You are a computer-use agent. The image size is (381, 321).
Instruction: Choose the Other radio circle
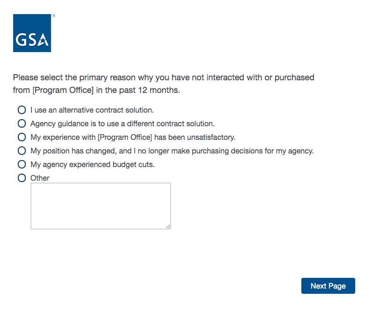[x=22, y=178]
